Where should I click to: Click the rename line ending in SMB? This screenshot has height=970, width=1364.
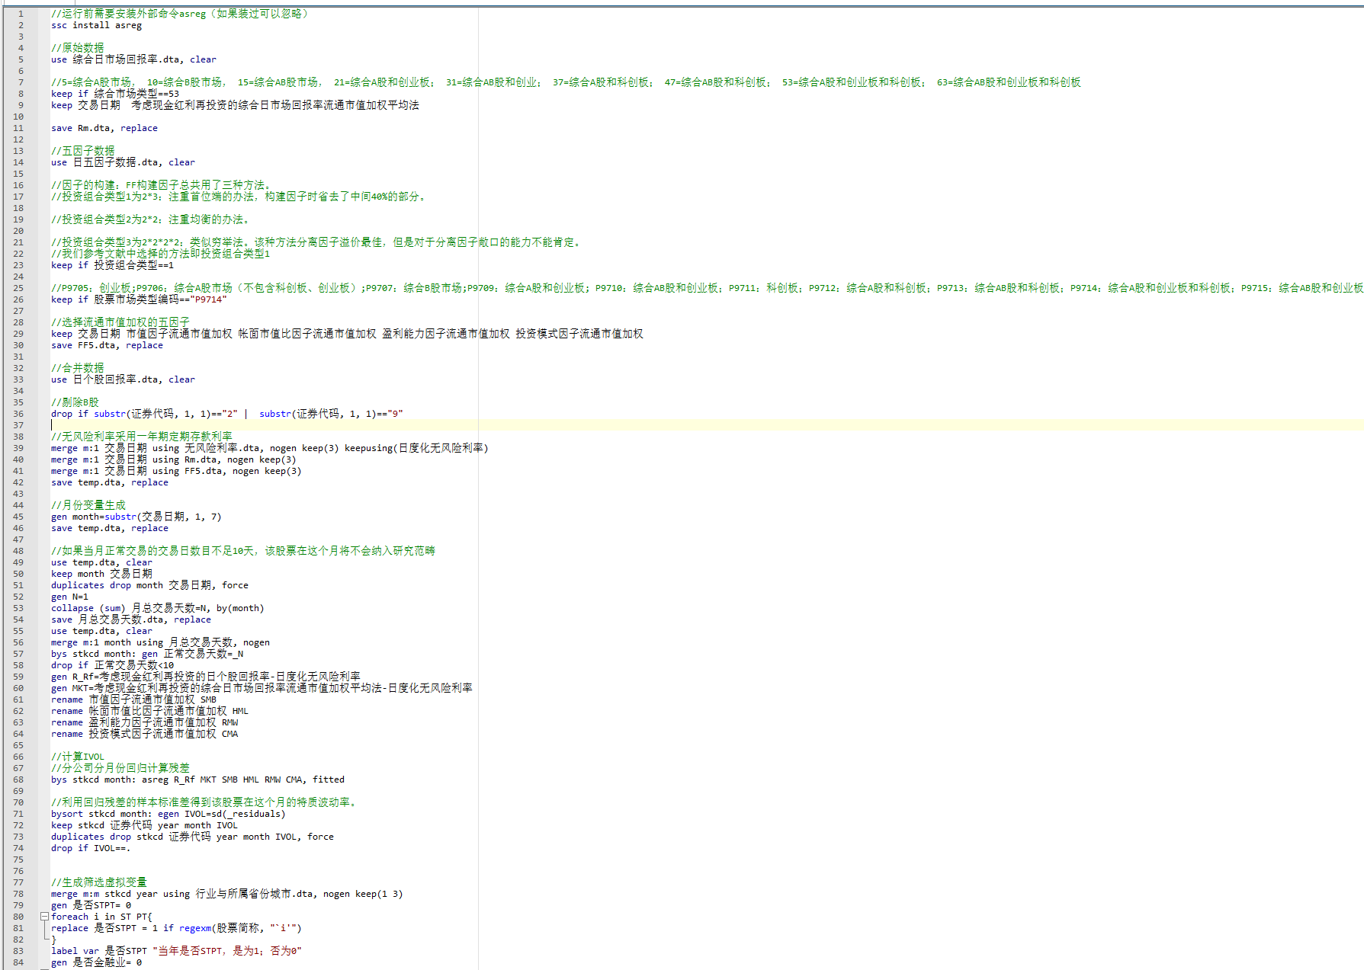[x=133, y=699]
